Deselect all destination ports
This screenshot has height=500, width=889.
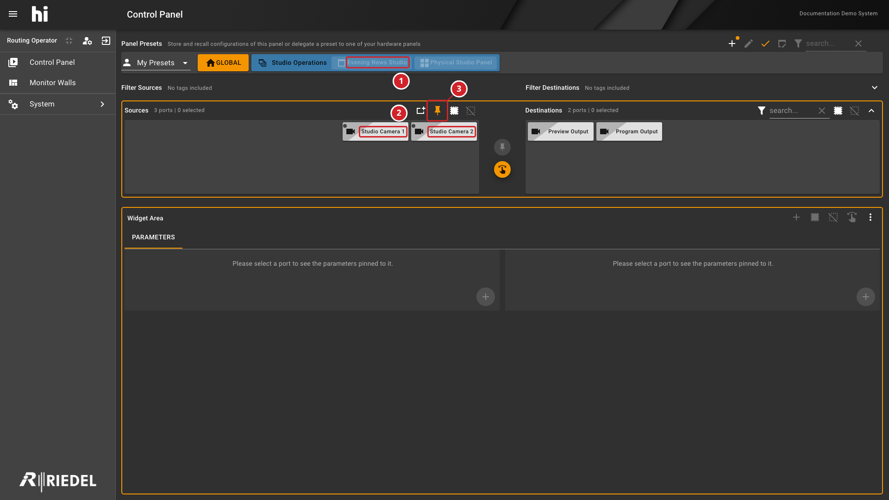click(855, 111)
